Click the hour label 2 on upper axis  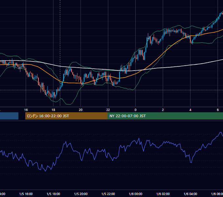pyautogui.click(x=163, y=110)
